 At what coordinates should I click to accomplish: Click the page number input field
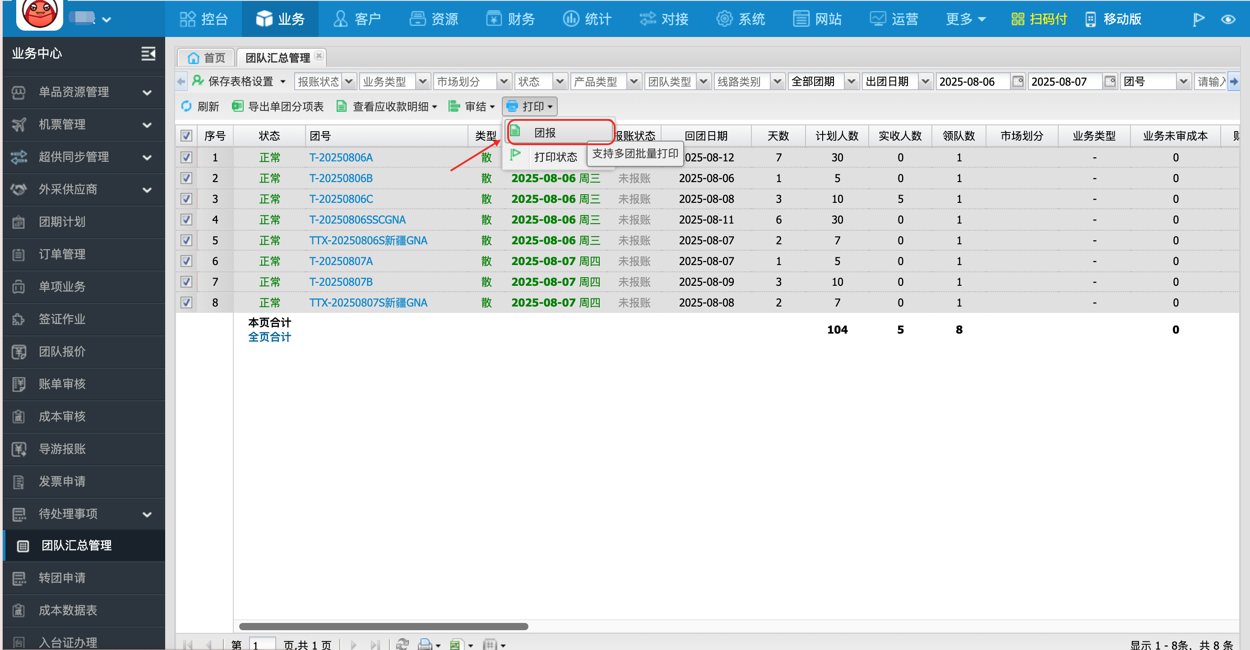262,645
